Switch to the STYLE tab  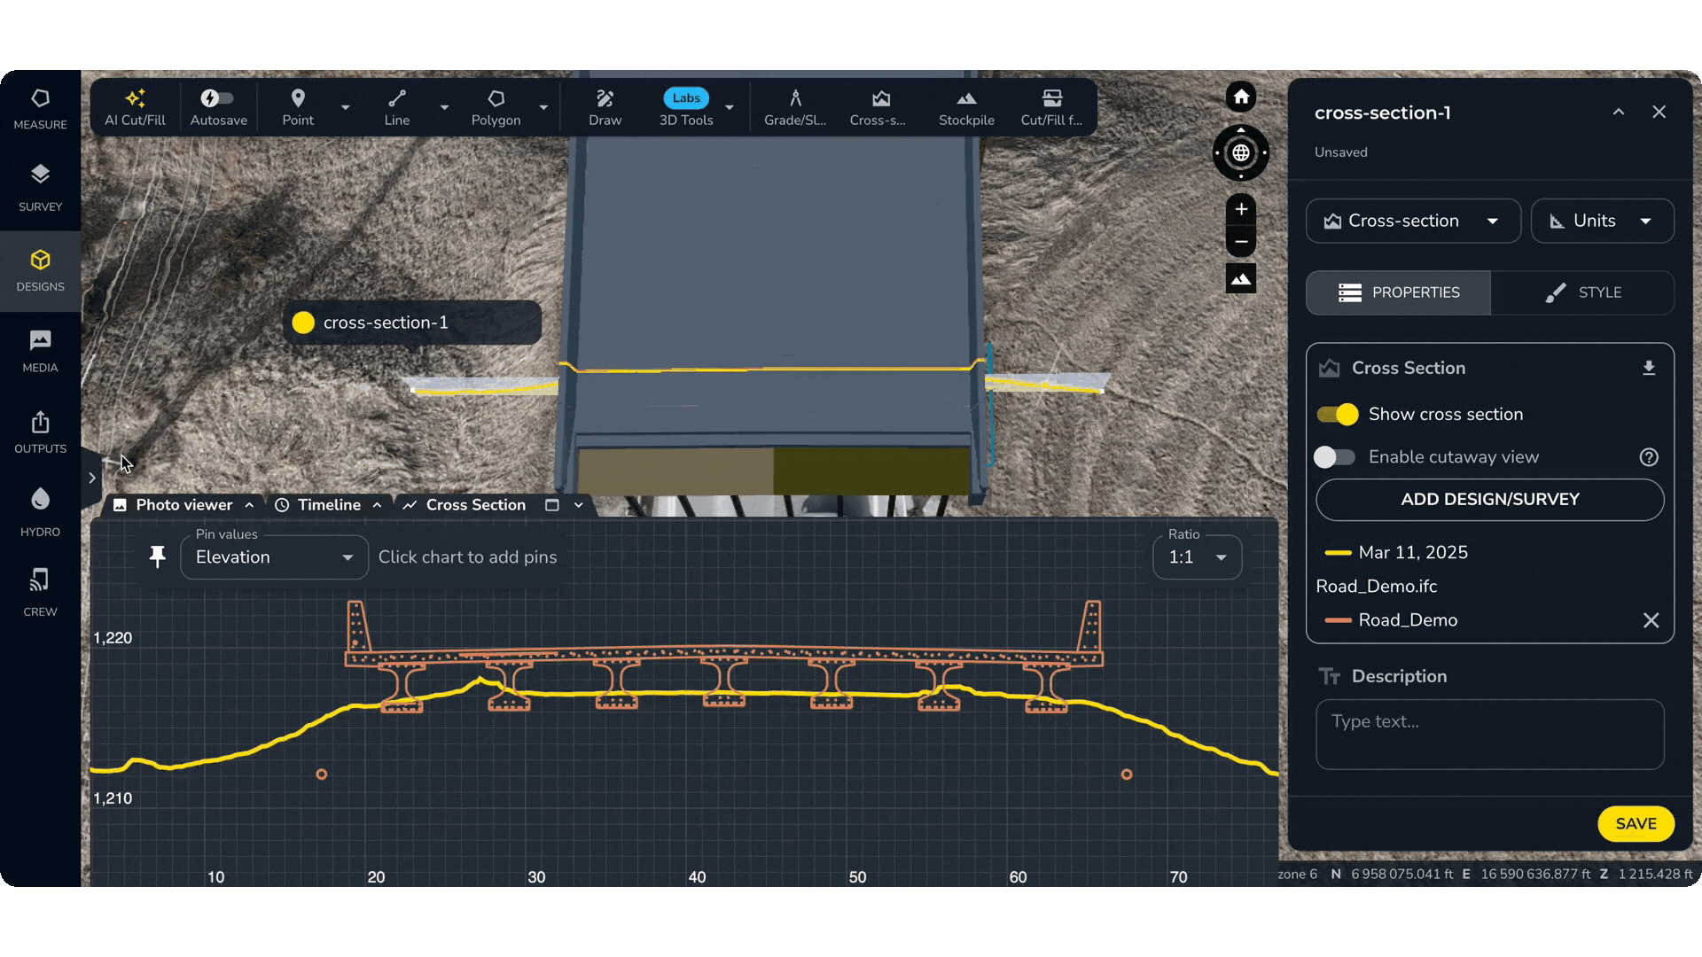point(1582,292)
